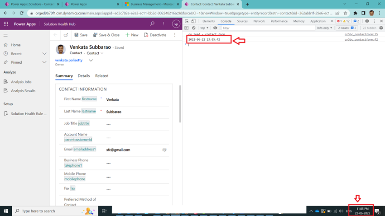
Task: Open Analysis Results in sidebar
Action: tap(23, 91)
